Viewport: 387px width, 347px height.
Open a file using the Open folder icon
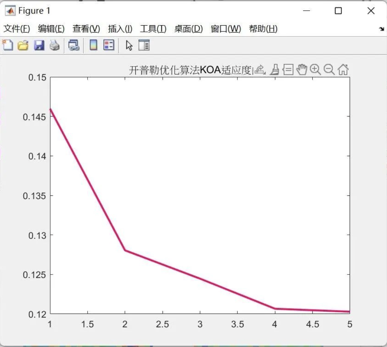click(23, 45)
